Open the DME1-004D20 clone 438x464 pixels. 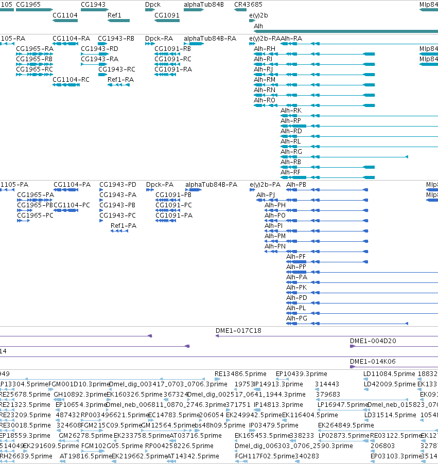tap(394, 347)
